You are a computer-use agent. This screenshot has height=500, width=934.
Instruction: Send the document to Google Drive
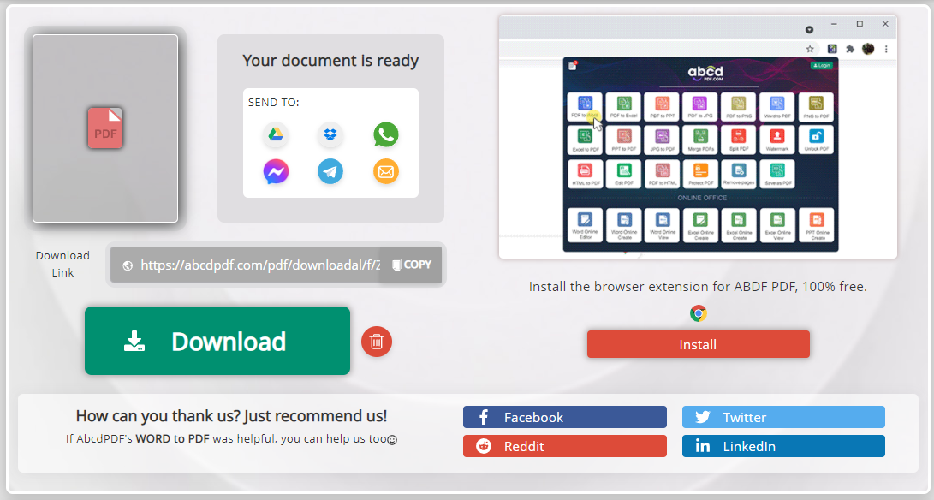click(275, 134)
